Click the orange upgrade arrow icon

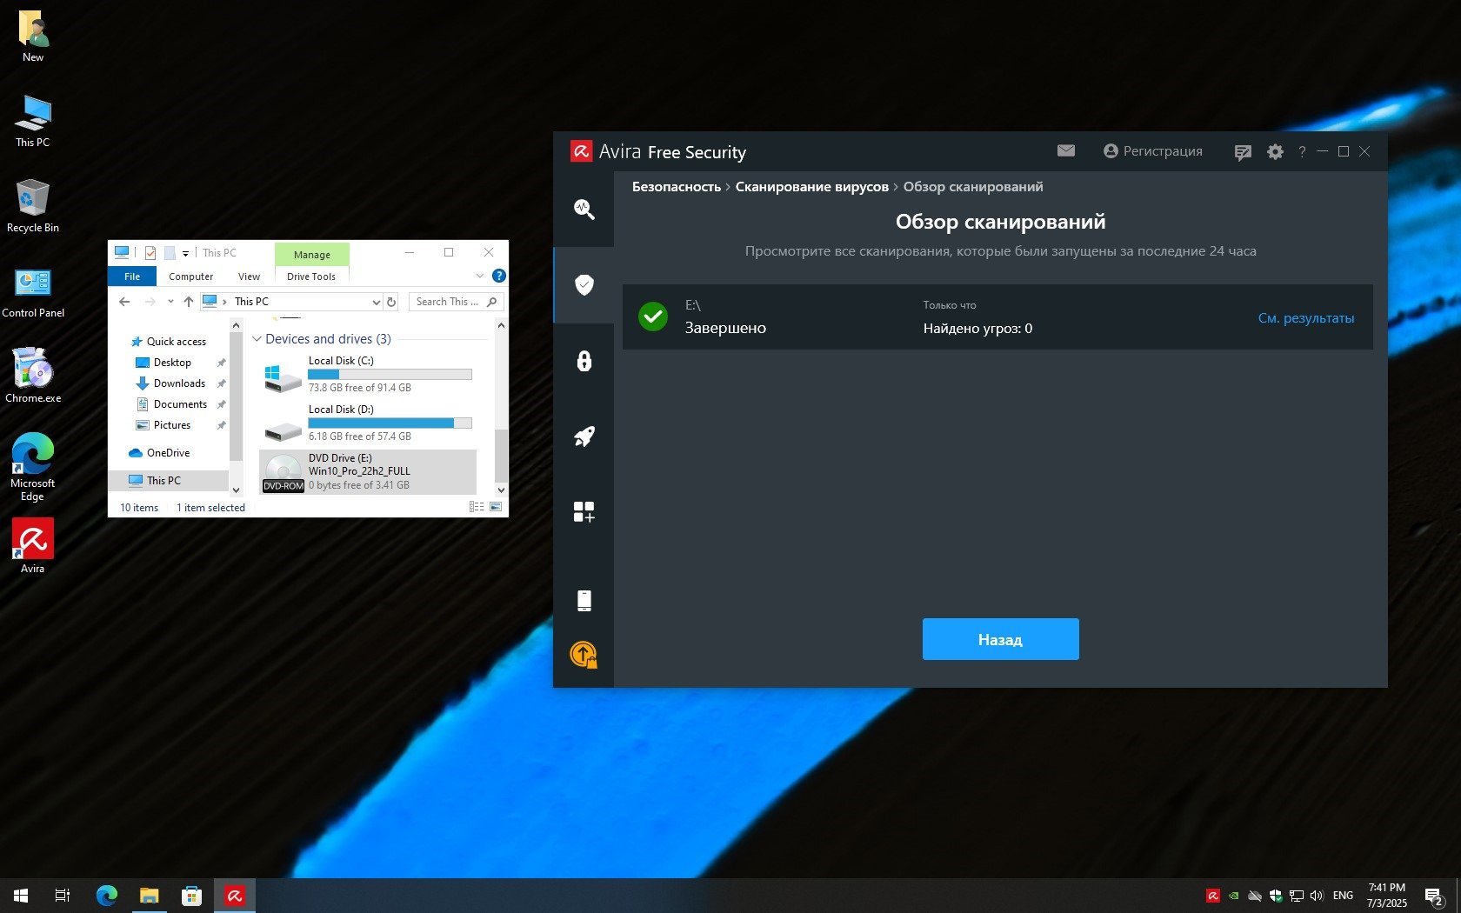(584, 654)
